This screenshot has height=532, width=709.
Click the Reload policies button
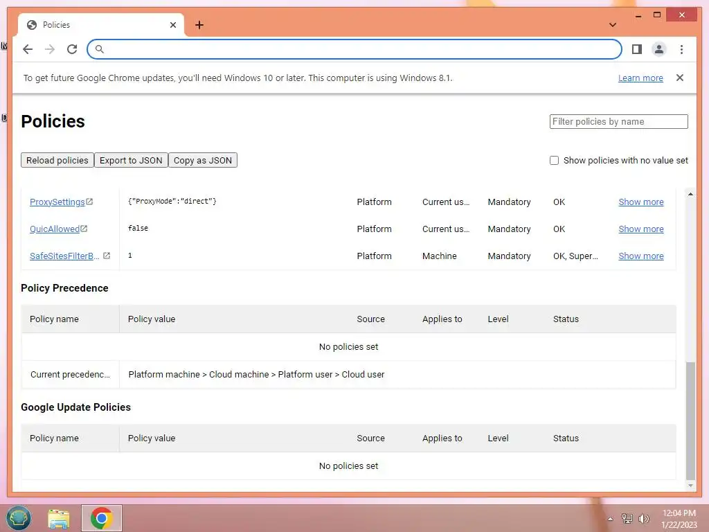click(x=57, y=160)
